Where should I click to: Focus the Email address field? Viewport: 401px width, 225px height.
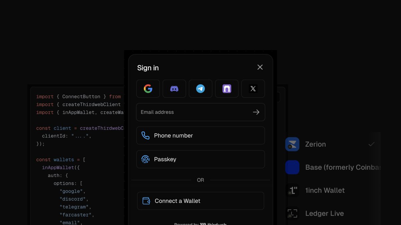tap(200, 112)
